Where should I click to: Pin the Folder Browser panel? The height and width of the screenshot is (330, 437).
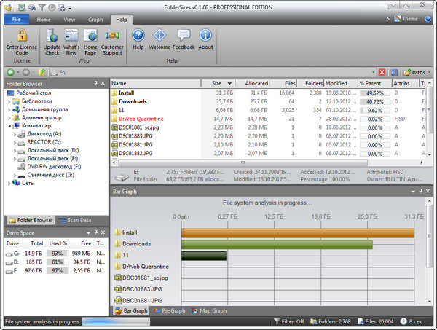pyautogui.click(x=95, y=84)
